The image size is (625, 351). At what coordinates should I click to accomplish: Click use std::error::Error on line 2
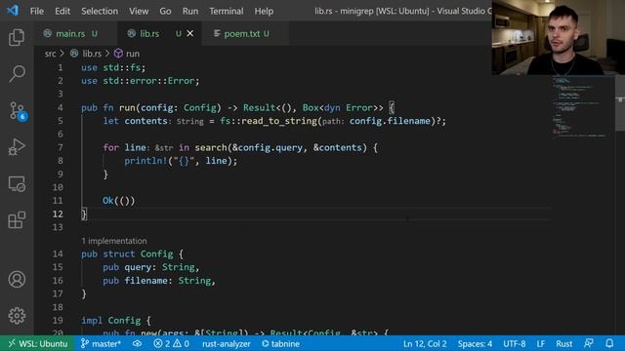[140, 81]
